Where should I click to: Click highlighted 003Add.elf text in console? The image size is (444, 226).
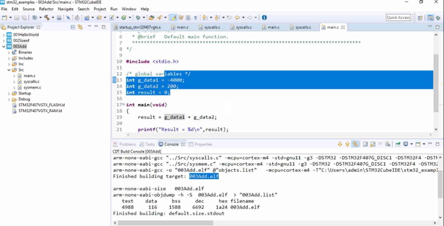(204, 177)
